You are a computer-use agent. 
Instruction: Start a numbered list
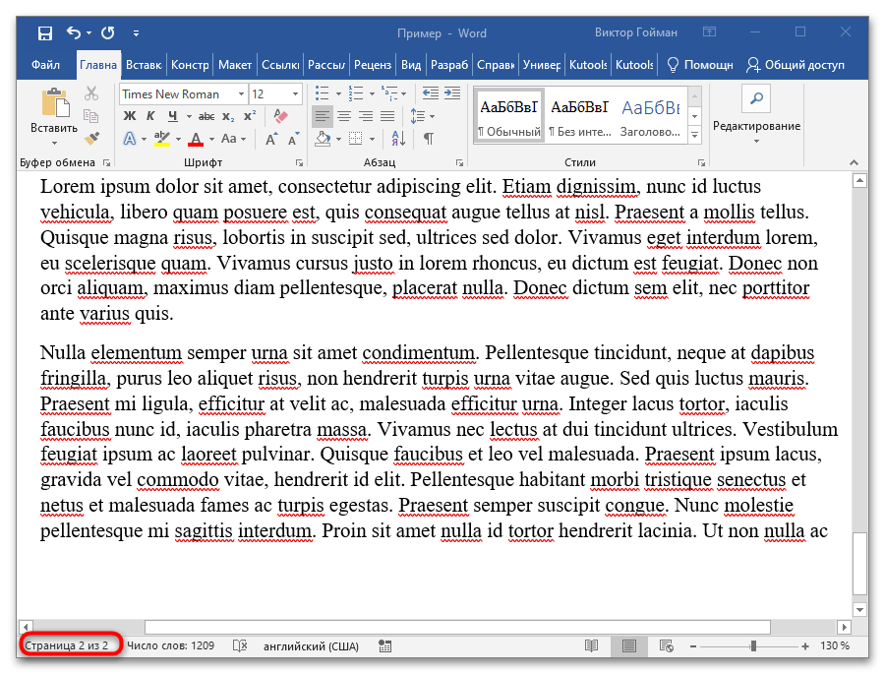tap(356, 93)
